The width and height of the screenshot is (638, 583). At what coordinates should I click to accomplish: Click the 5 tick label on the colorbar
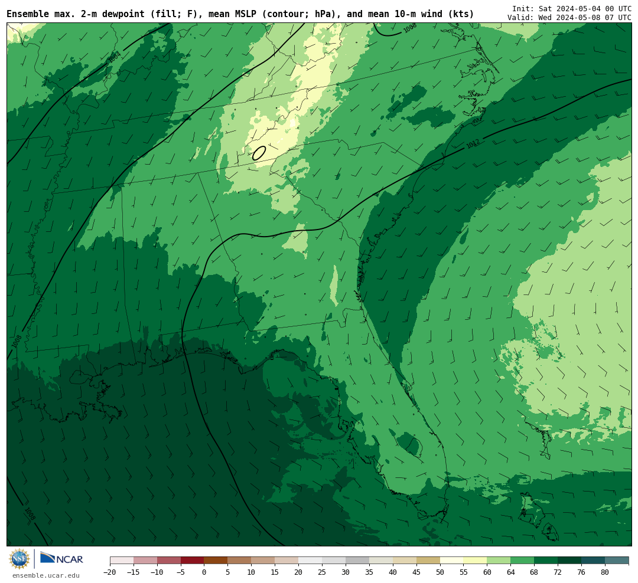[x=228, y=572]
